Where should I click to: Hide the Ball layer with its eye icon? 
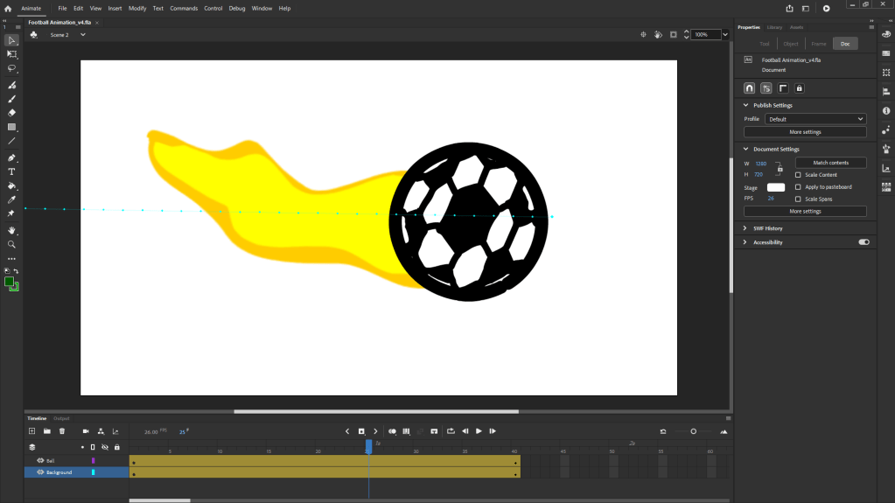40,460
